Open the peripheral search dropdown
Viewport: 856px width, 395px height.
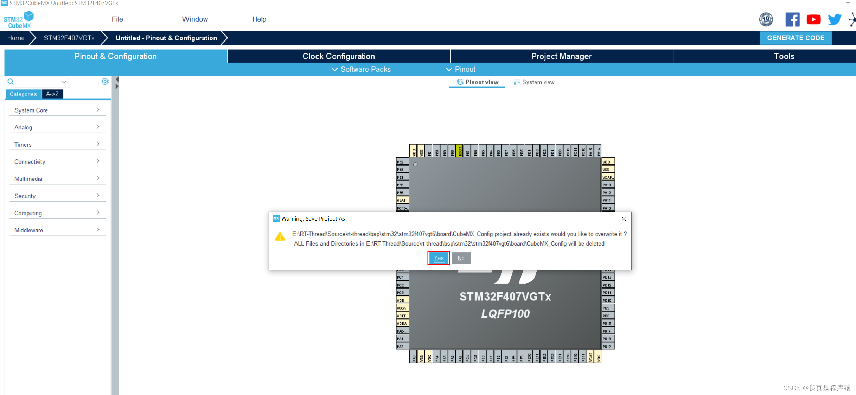pos(64,82)
